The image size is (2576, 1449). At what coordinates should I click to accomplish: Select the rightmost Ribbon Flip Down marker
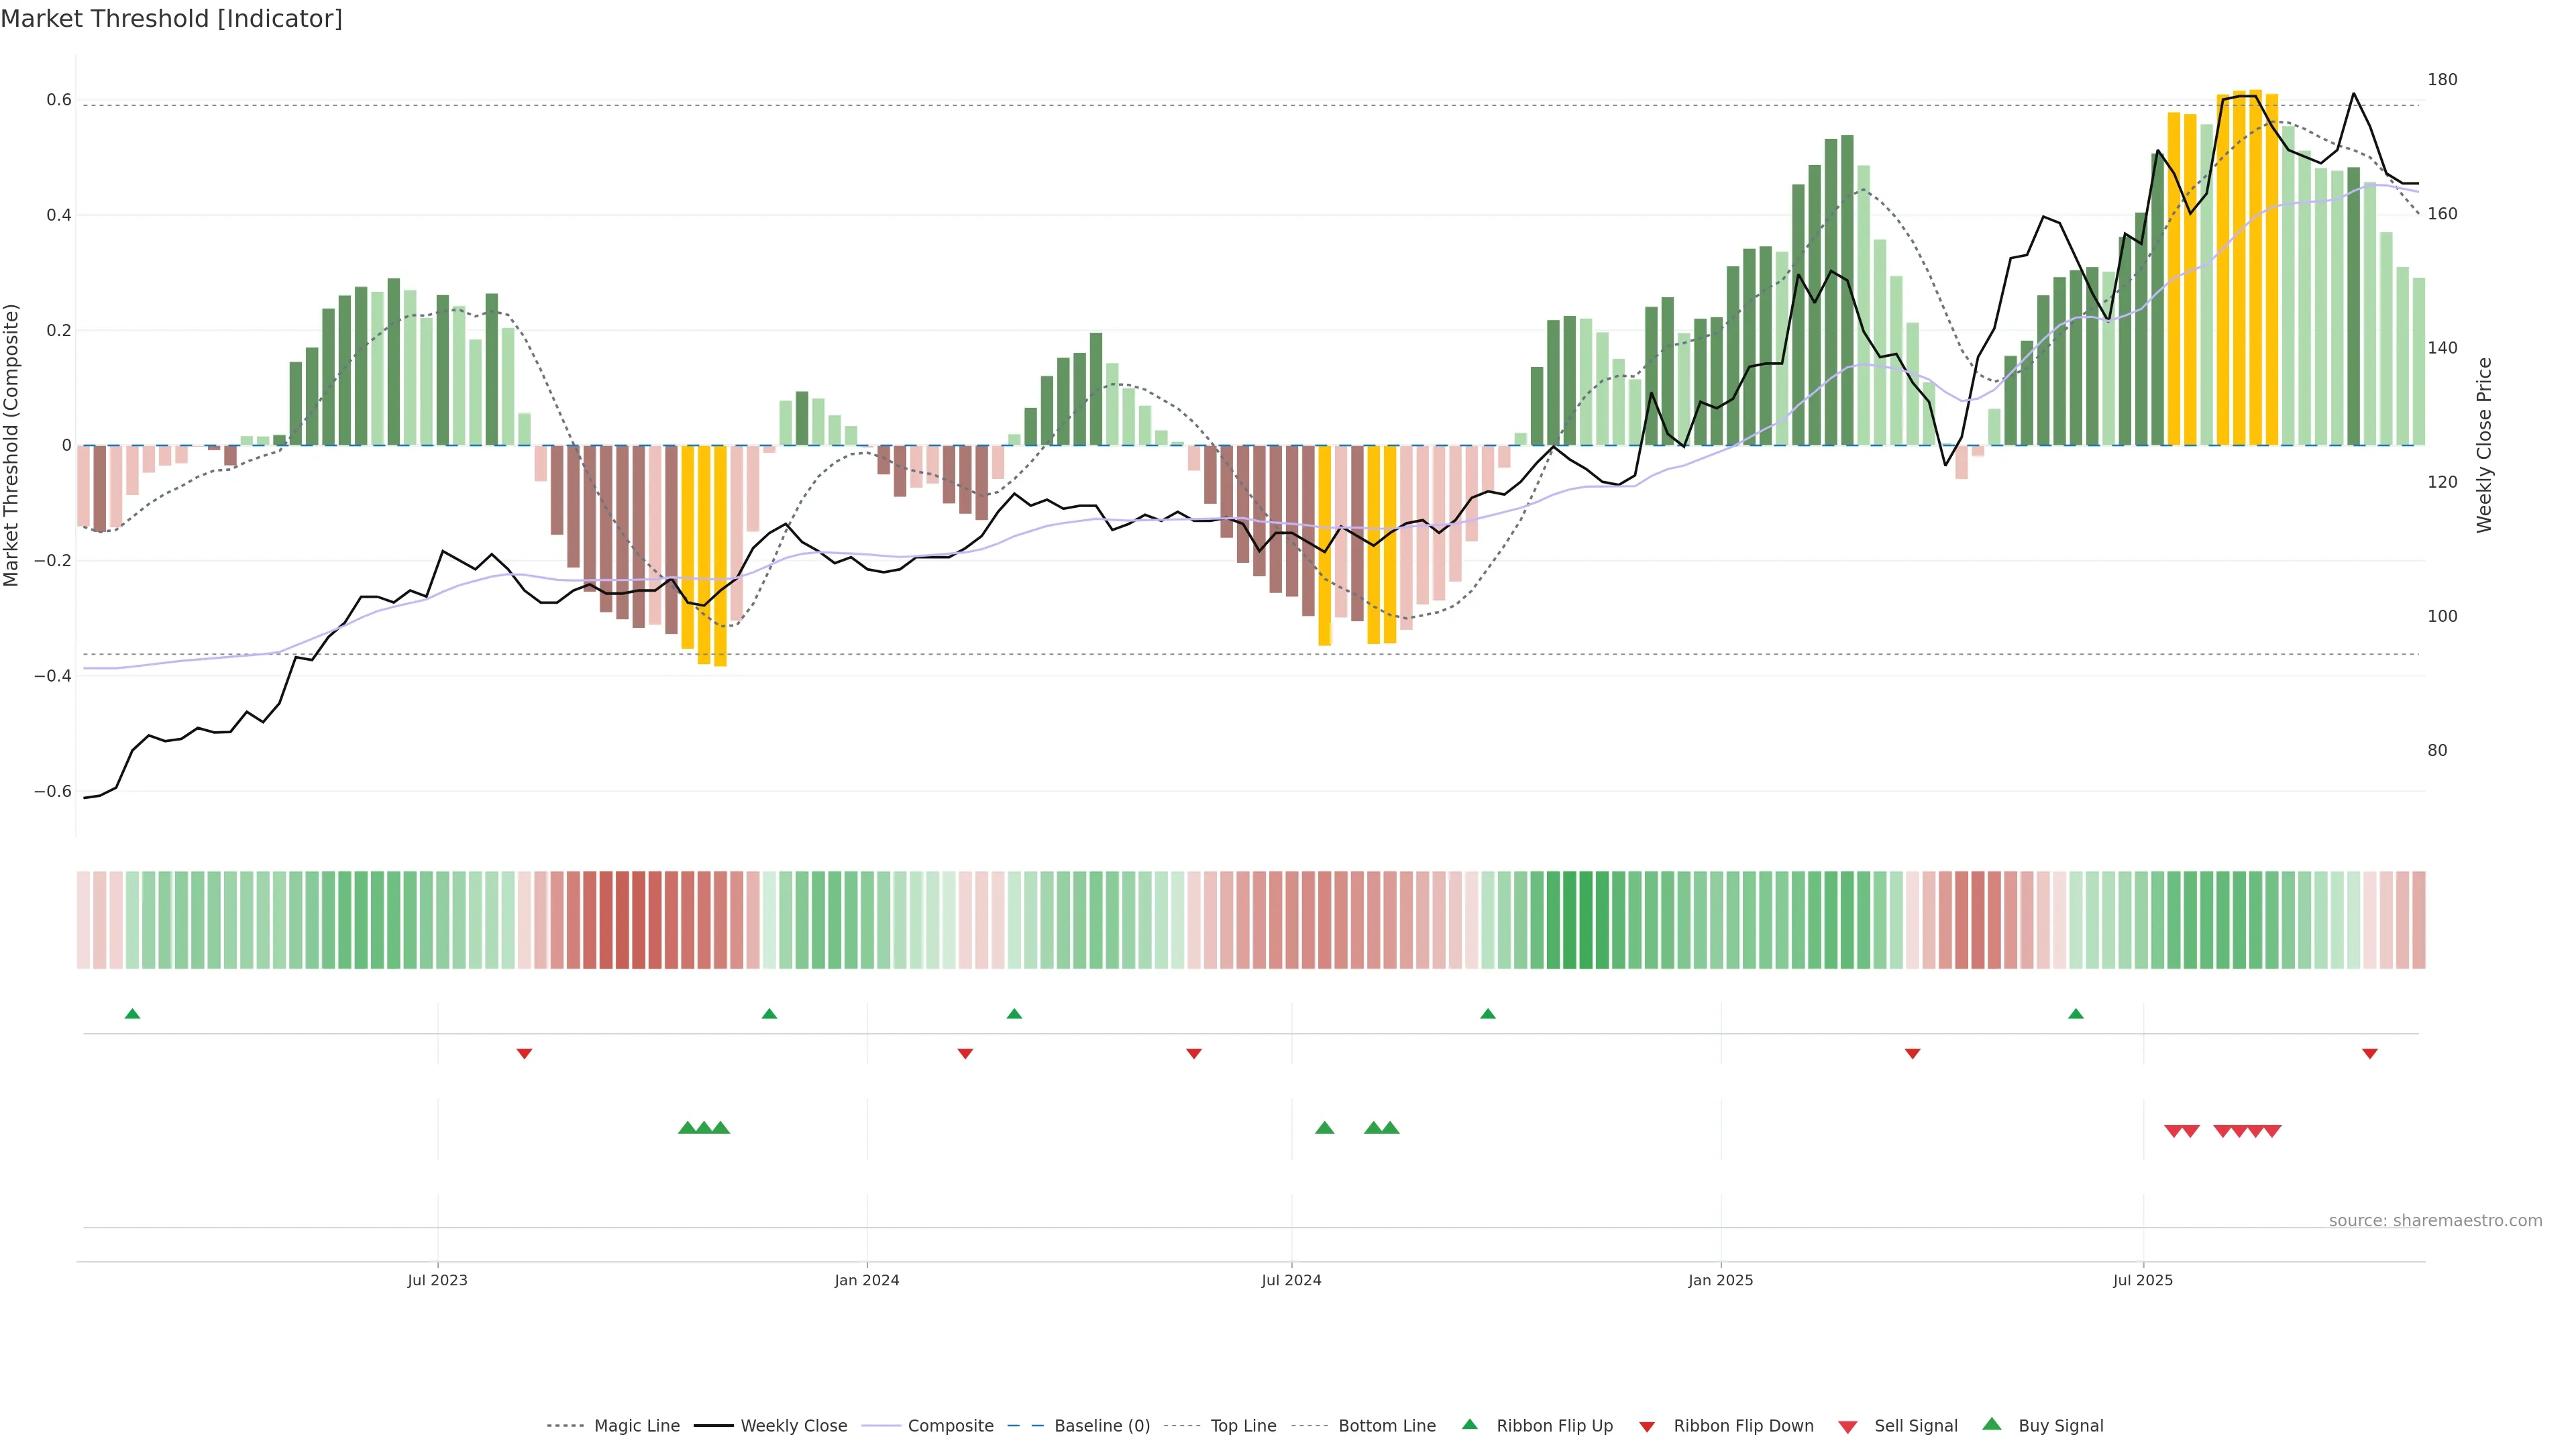pyautogui.click(x=2369, y=1054)
